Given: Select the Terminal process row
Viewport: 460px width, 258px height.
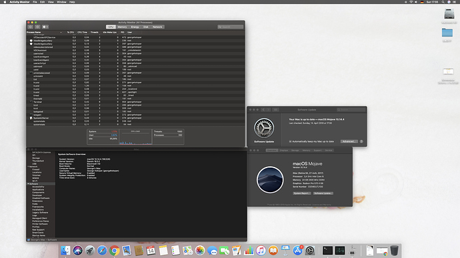Looking at the screenshot, I should [x=135, y=102].
